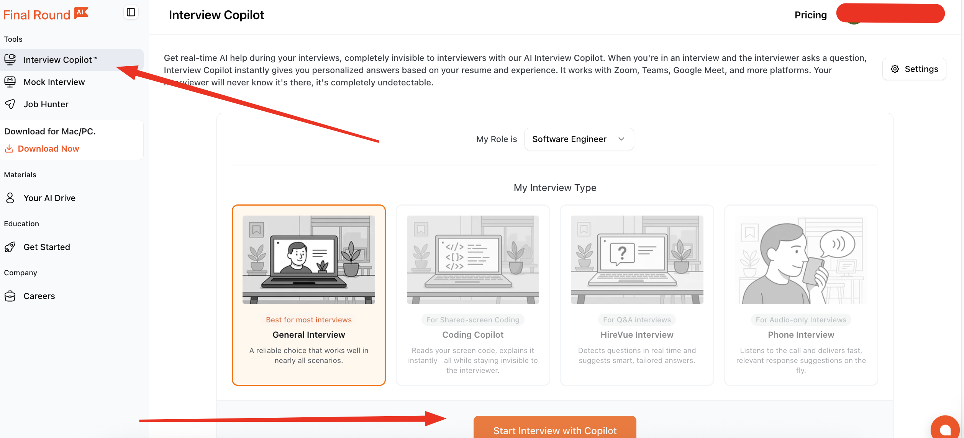Screen dimensions: 964x438
Task: Go to Job Hunter in sidebar
Action: pos(46,104)
